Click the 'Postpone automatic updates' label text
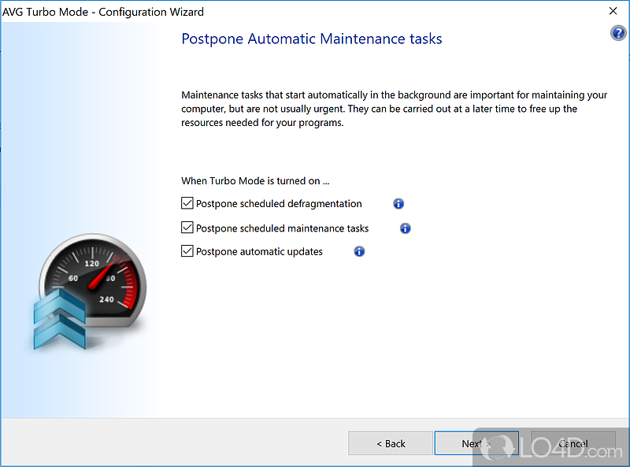The width and height of the screenshot is (630, 467). tap(259, 252)
